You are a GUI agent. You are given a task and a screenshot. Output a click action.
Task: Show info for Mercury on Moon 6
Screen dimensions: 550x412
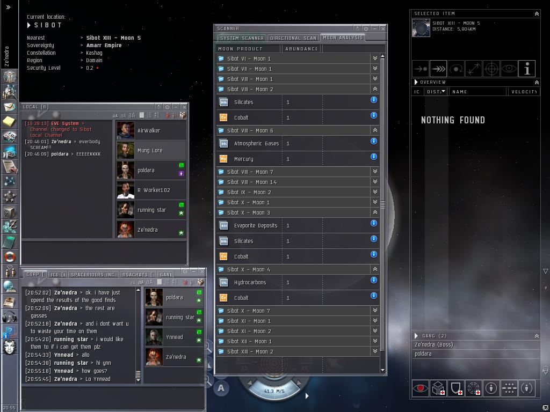(374, 157)
